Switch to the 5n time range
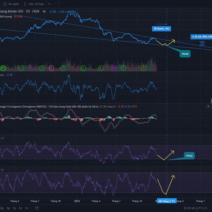Screen dimensions: 212x212 point(20,208)
